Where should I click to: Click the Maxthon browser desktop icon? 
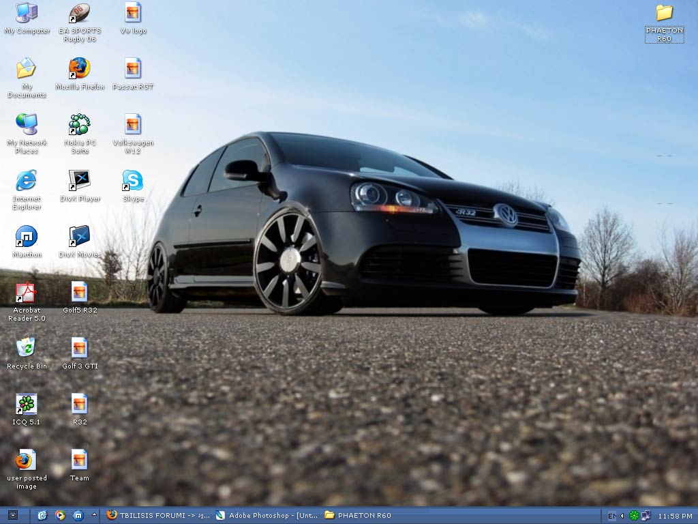point(27,237)
